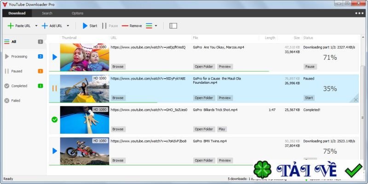Screen dimensions: 368x184
Task: Select the Processing filter label
Action: tap(19, 57)
